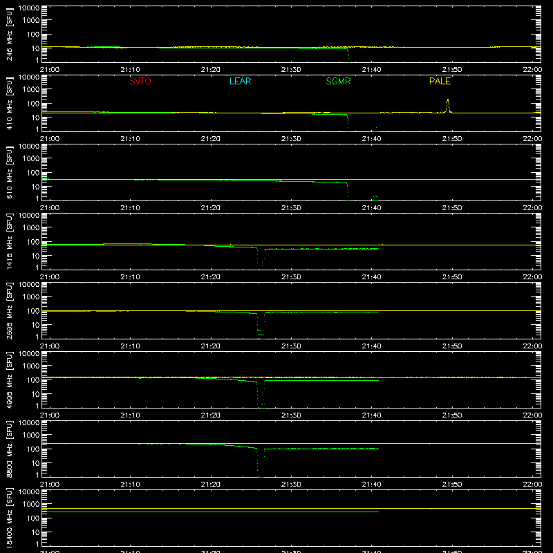Screen dimensions: 553x553
Task: Select the 410 MHz [SFU] axis title
Action: point(9,103)
